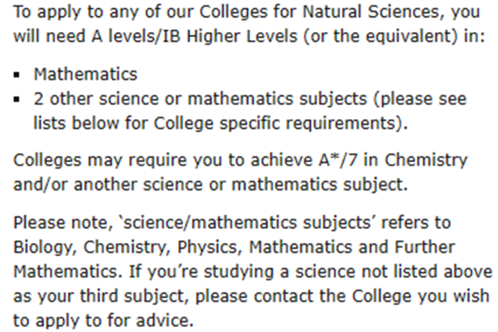Click the final 'to apply to for advice.' line
Viewport: 498px width, 332px height.
pyautogui.click(x=103, y=320)
